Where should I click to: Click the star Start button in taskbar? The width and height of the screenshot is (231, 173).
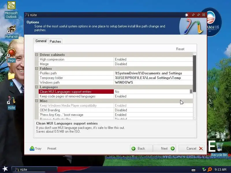[x=5, y=169]
